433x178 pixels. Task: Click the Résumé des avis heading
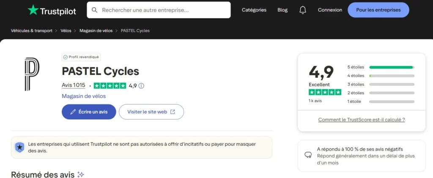(x=43, y=175)
